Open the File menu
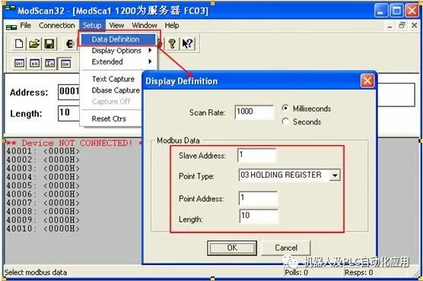The height and width of the screenshot is (281, 423). click(26, 26)
